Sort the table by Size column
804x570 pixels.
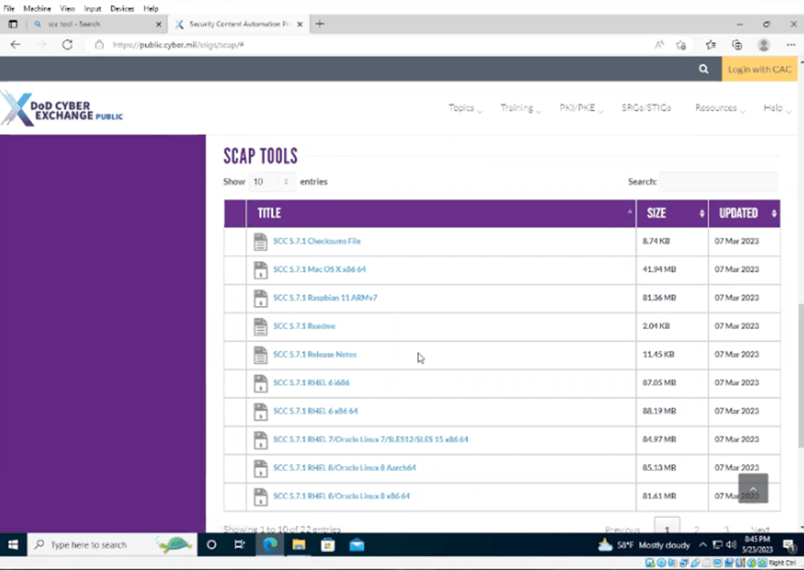[x=671, y=213]
